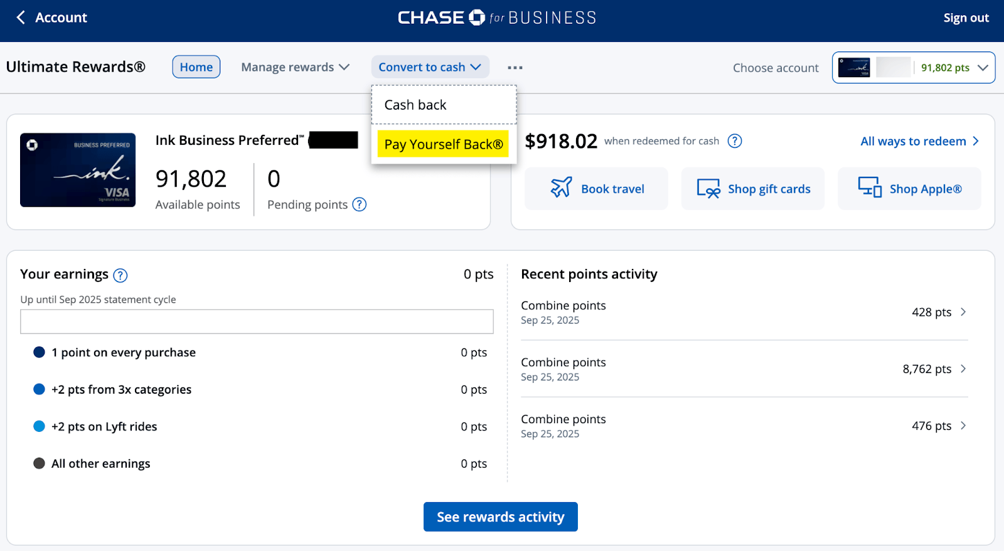
Task: Click the back arrow beside Account
Action: [x=21, y=18]
